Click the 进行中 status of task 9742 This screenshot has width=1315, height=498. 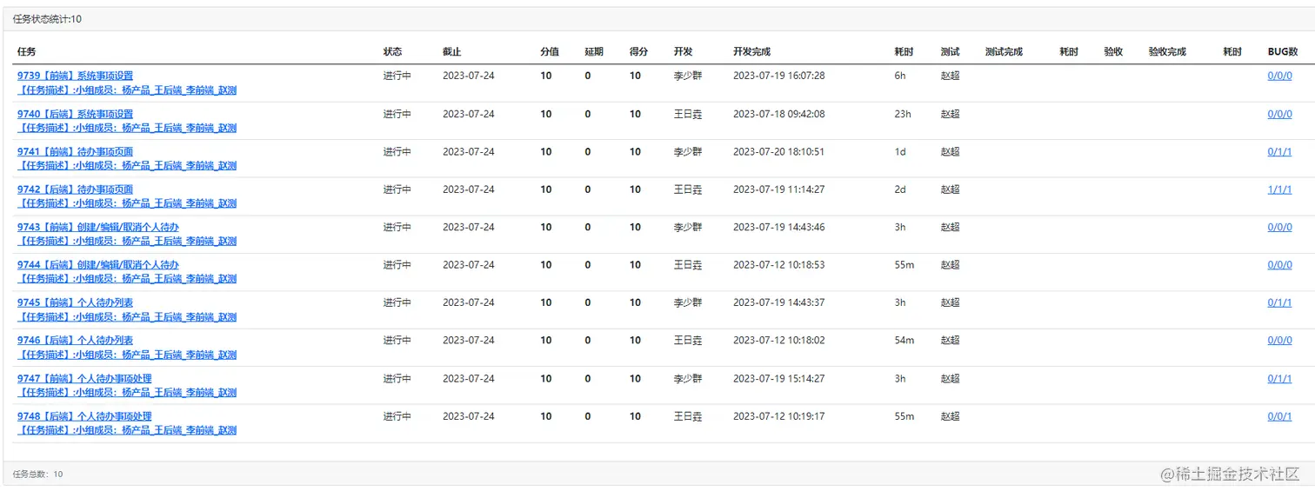click(397, 189)
